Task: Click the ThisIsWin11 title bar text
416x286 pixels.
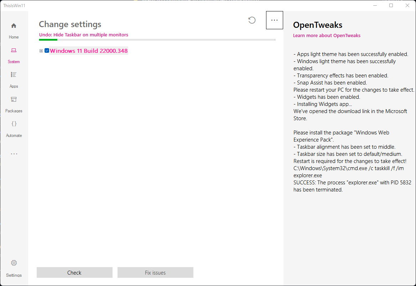Action: (x=14, y=5)
